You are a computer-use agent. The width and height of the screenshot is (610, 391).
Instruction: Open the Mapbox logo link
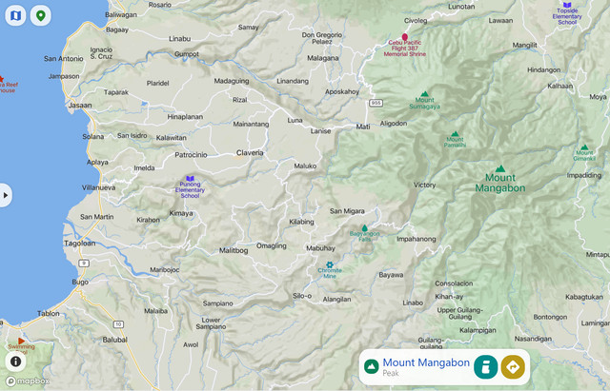coord(28,381)
